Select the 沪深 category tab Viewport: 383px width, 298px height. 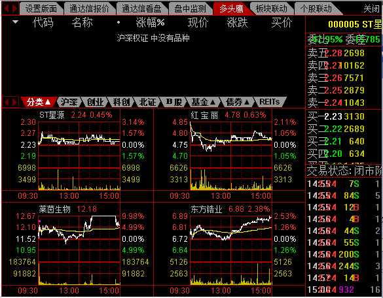[69, 102]
